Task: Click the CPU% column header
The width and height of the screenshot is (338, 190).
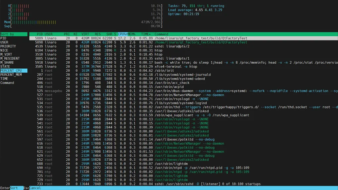Action: click(123, 34)
